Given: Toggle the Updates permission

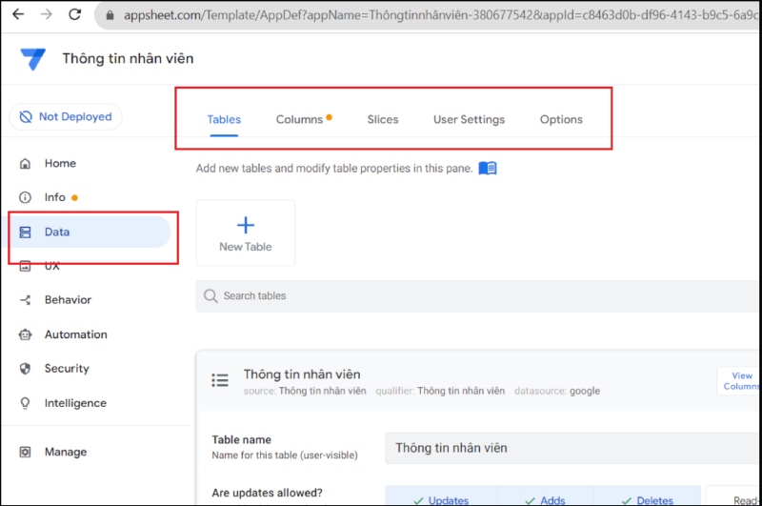Looking at the screenshot, I should pyautogui.click(x=441, y=496).
